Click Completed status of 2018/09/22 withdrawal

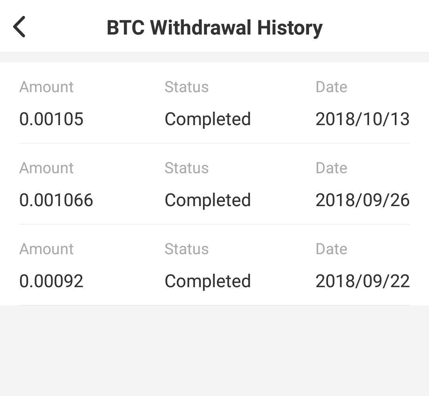208,281
